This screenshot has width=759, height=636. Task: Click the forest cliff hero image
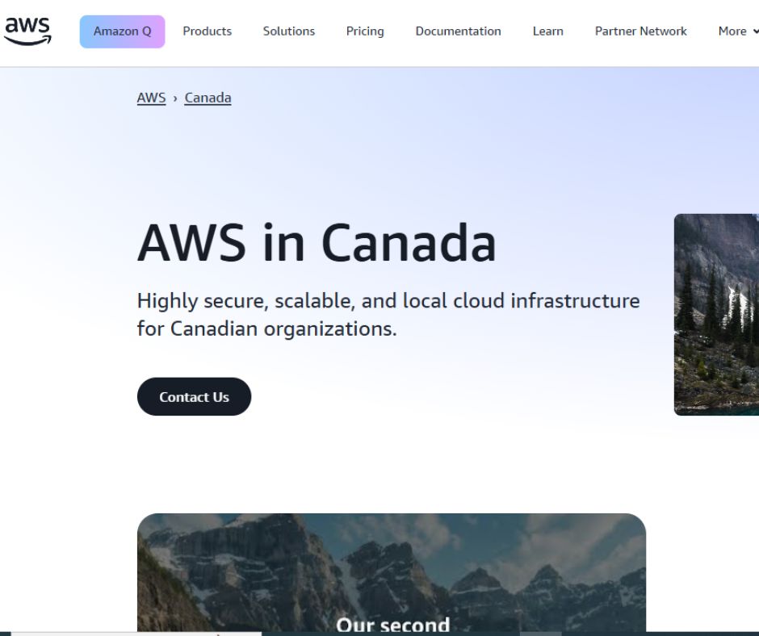716,314
